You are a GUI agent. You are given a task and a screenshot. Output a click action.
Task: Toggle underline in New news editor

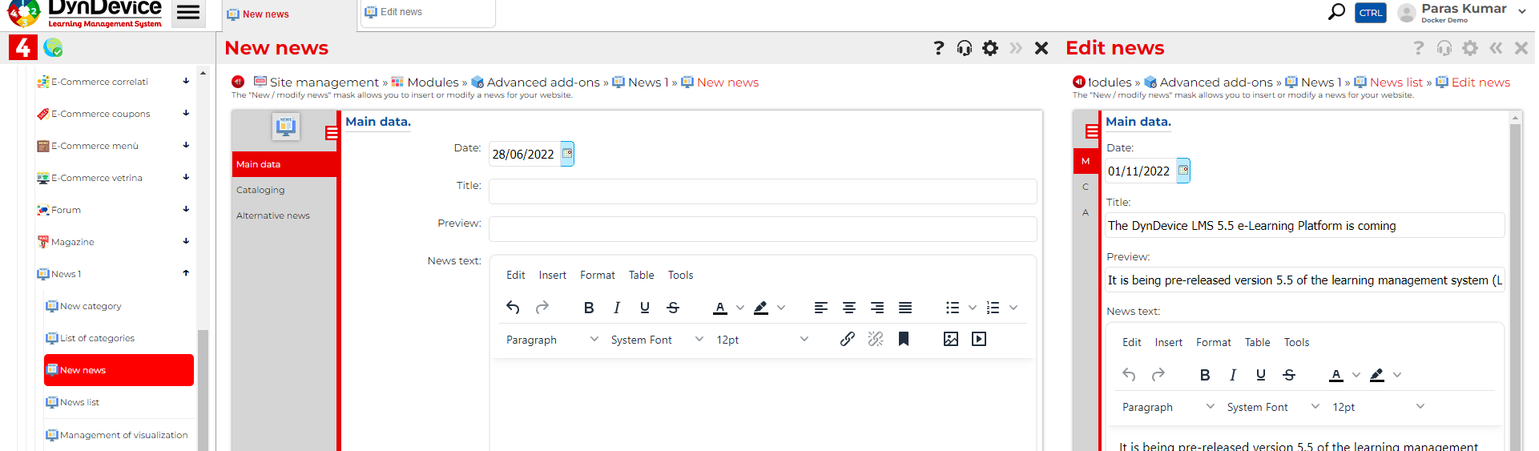point(644,308)
